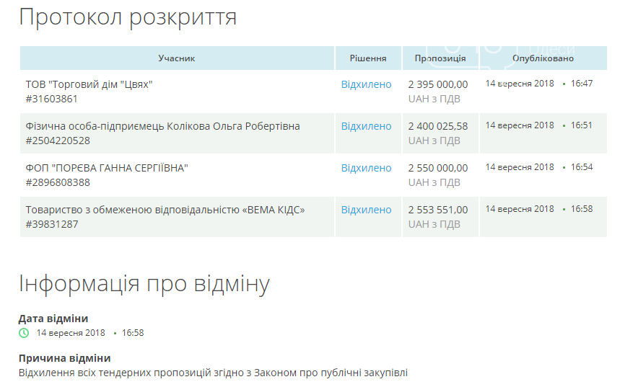Viewport: 620px width, 387px height.
Task: Select the Рішення column header
Action: tap(368, 58)
